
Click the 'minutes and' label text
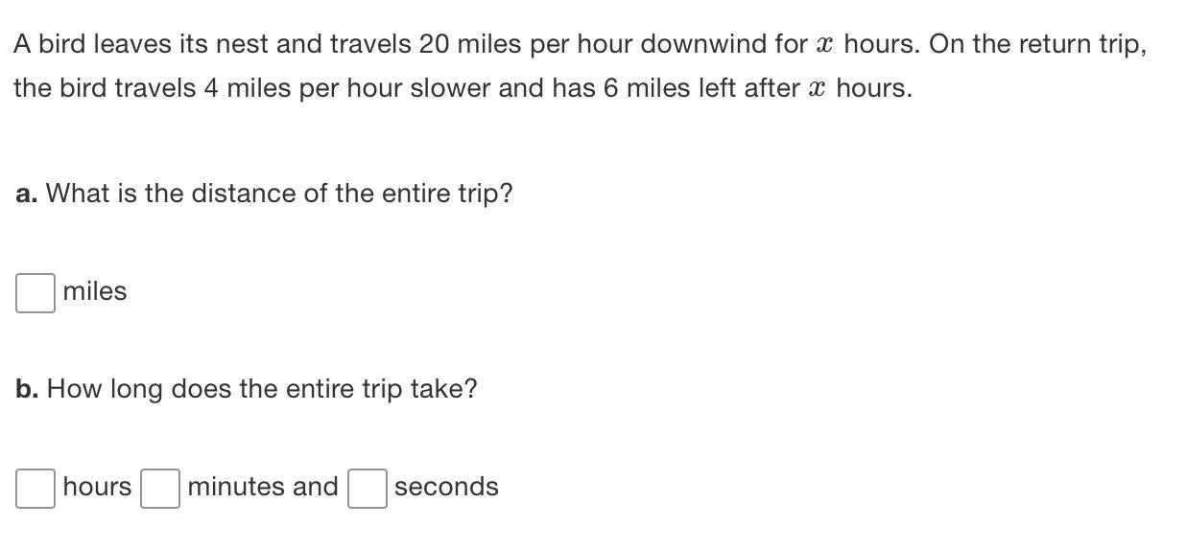pyautogui.click(x=263, y=487)
